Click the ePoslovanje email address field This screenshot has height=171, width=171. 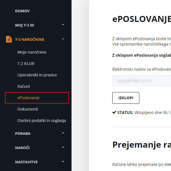point(142,81)
